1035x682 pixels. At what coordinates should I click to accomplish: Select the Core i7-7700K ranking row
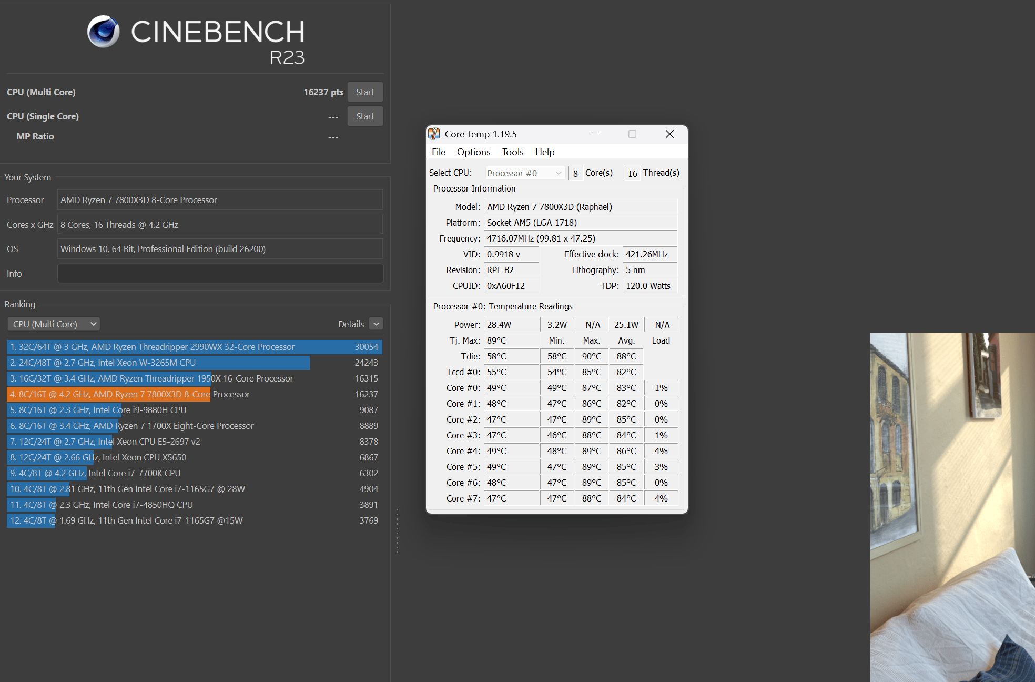195,473
